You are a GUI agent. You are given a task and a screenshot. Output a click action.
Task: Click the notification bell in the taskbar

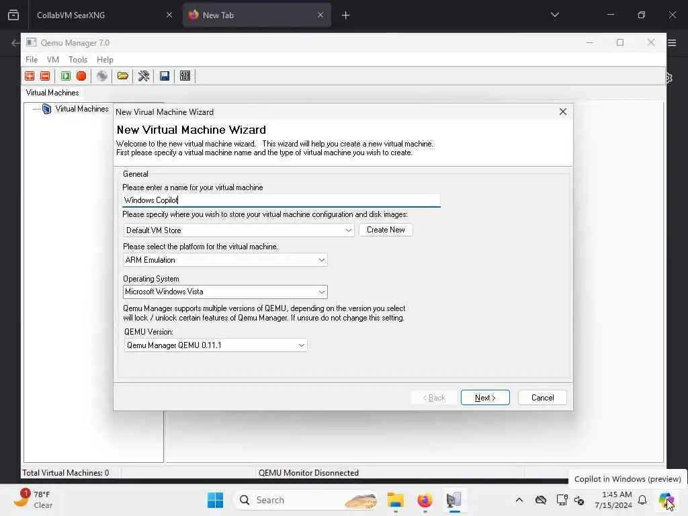pyautogui.click(x=642, y=500)
